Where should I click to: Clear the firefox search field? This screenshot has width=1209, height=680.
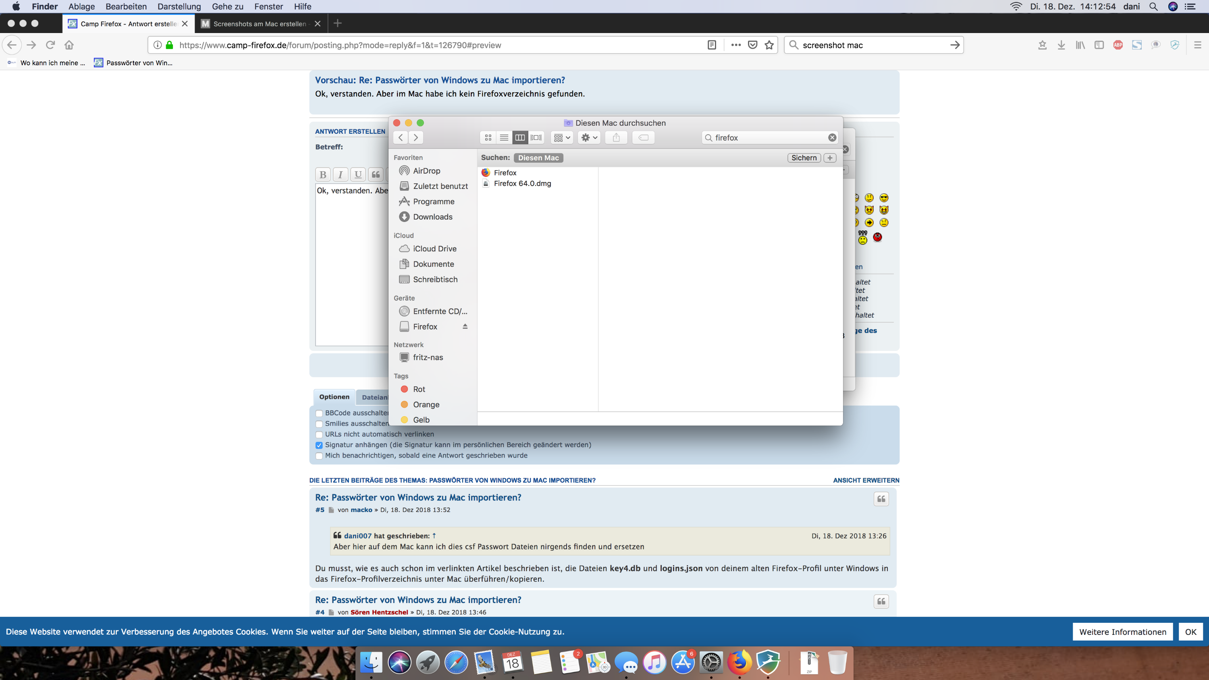coord(832,137)
